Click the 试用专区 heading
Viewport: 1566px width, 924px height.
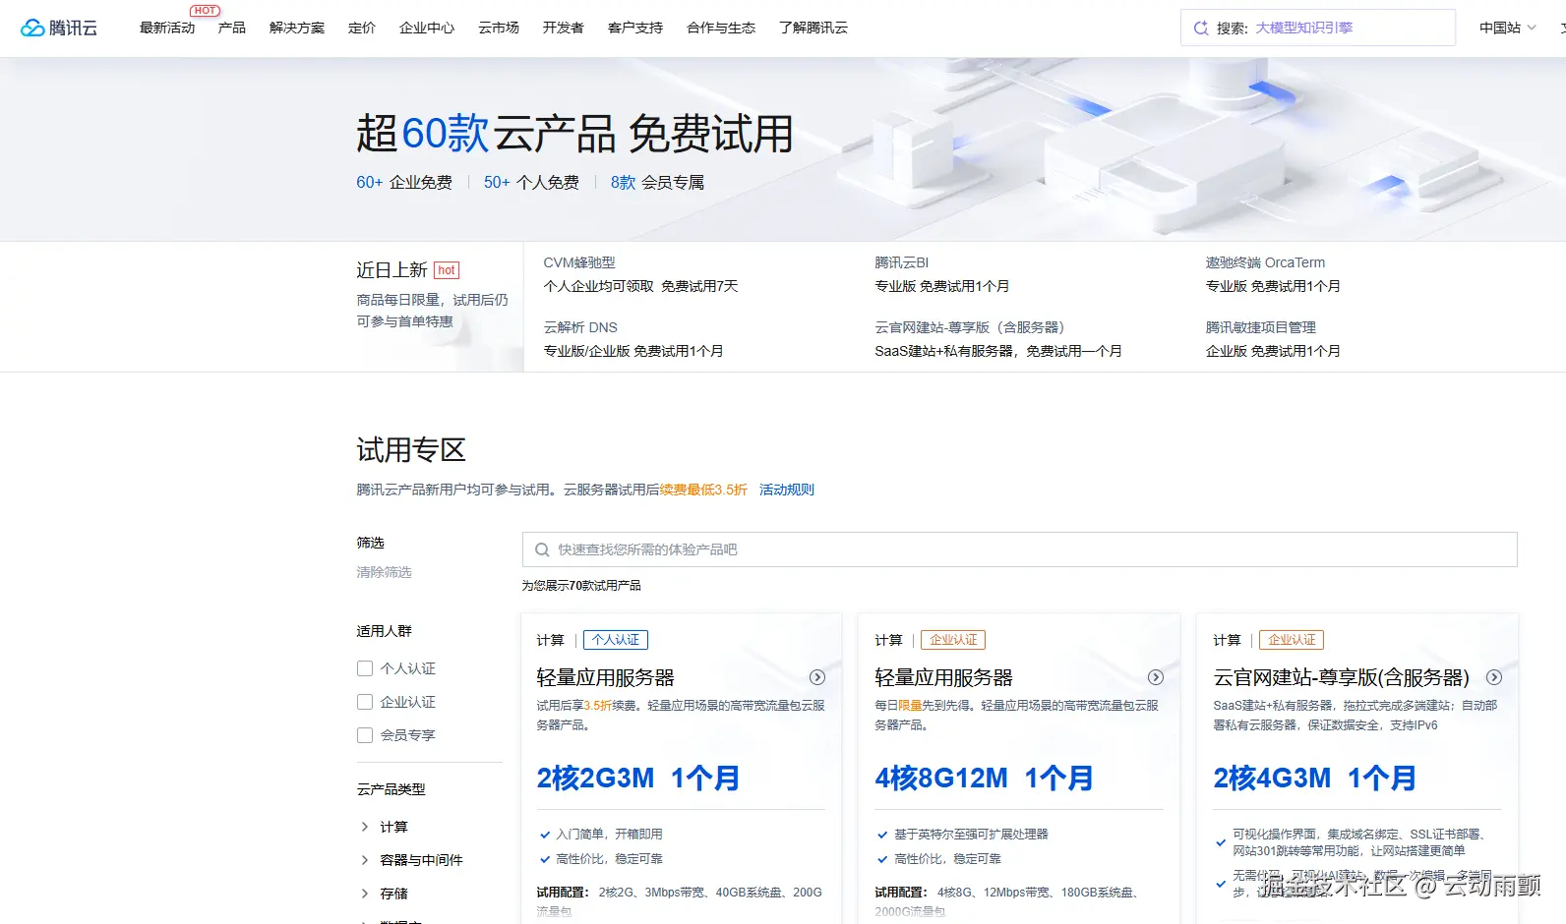[x=411, y=450]
